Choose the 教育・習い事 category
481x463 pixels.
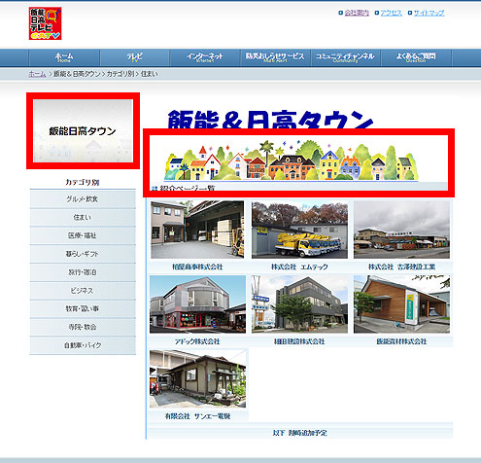(x=83, y=308)
